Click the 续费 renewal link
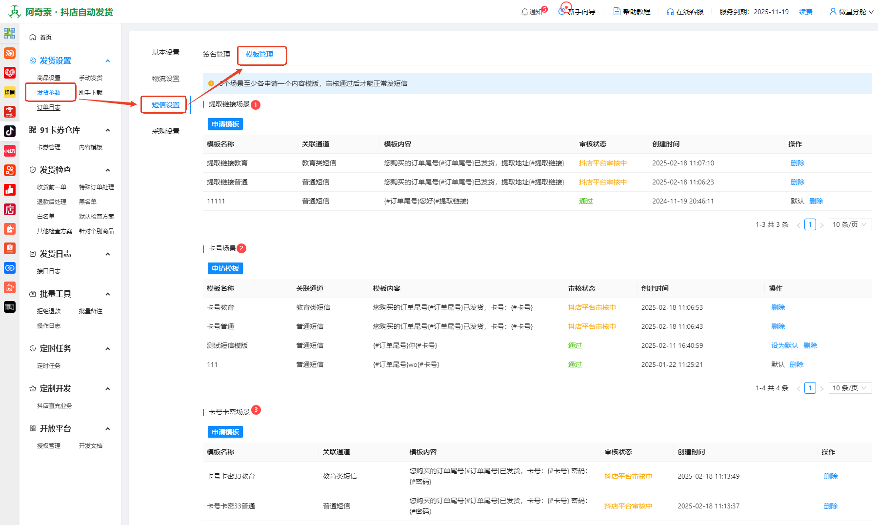This screenshot has width=878, height=525. coord(805,12)
